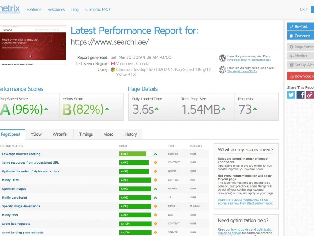This screenshot has width=314, height=236.
Task: Click the YSlow Score up arrow
Action: pyautogui.click(x=107, y=109)
